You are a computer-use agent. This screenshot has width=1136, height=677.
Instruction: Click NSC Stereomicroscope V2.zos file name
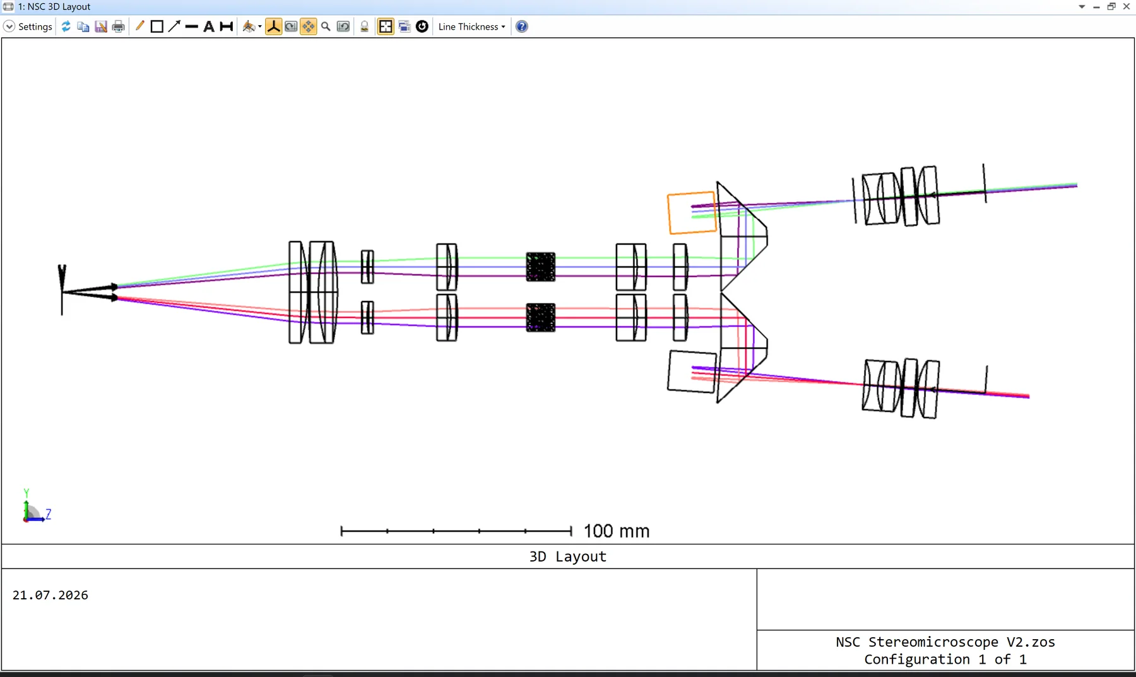[x=945, y=642]
